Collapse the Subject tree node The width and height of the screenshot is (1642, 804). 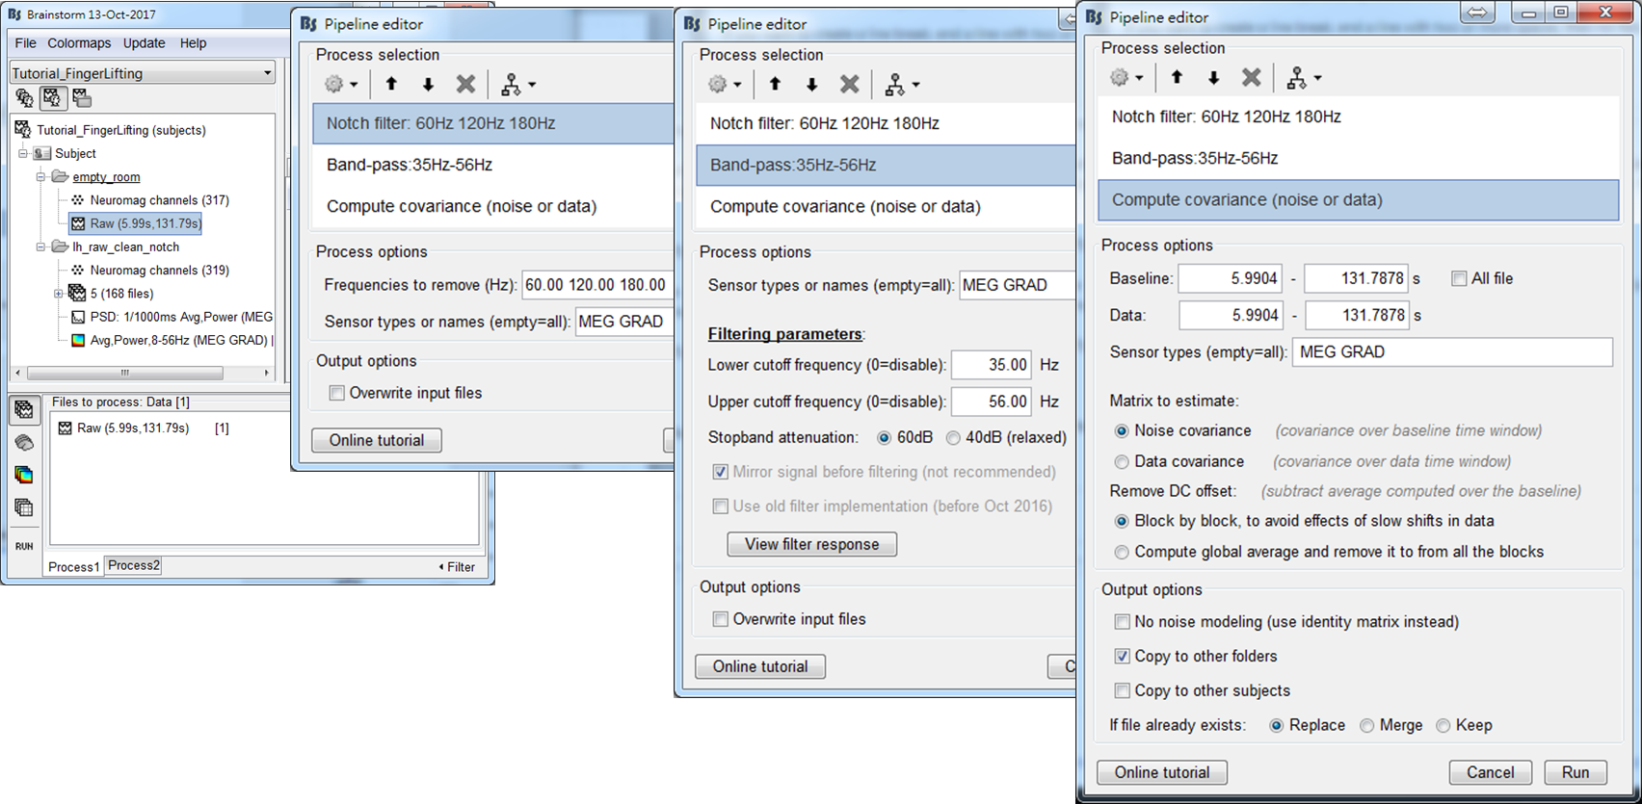point(23,153)
